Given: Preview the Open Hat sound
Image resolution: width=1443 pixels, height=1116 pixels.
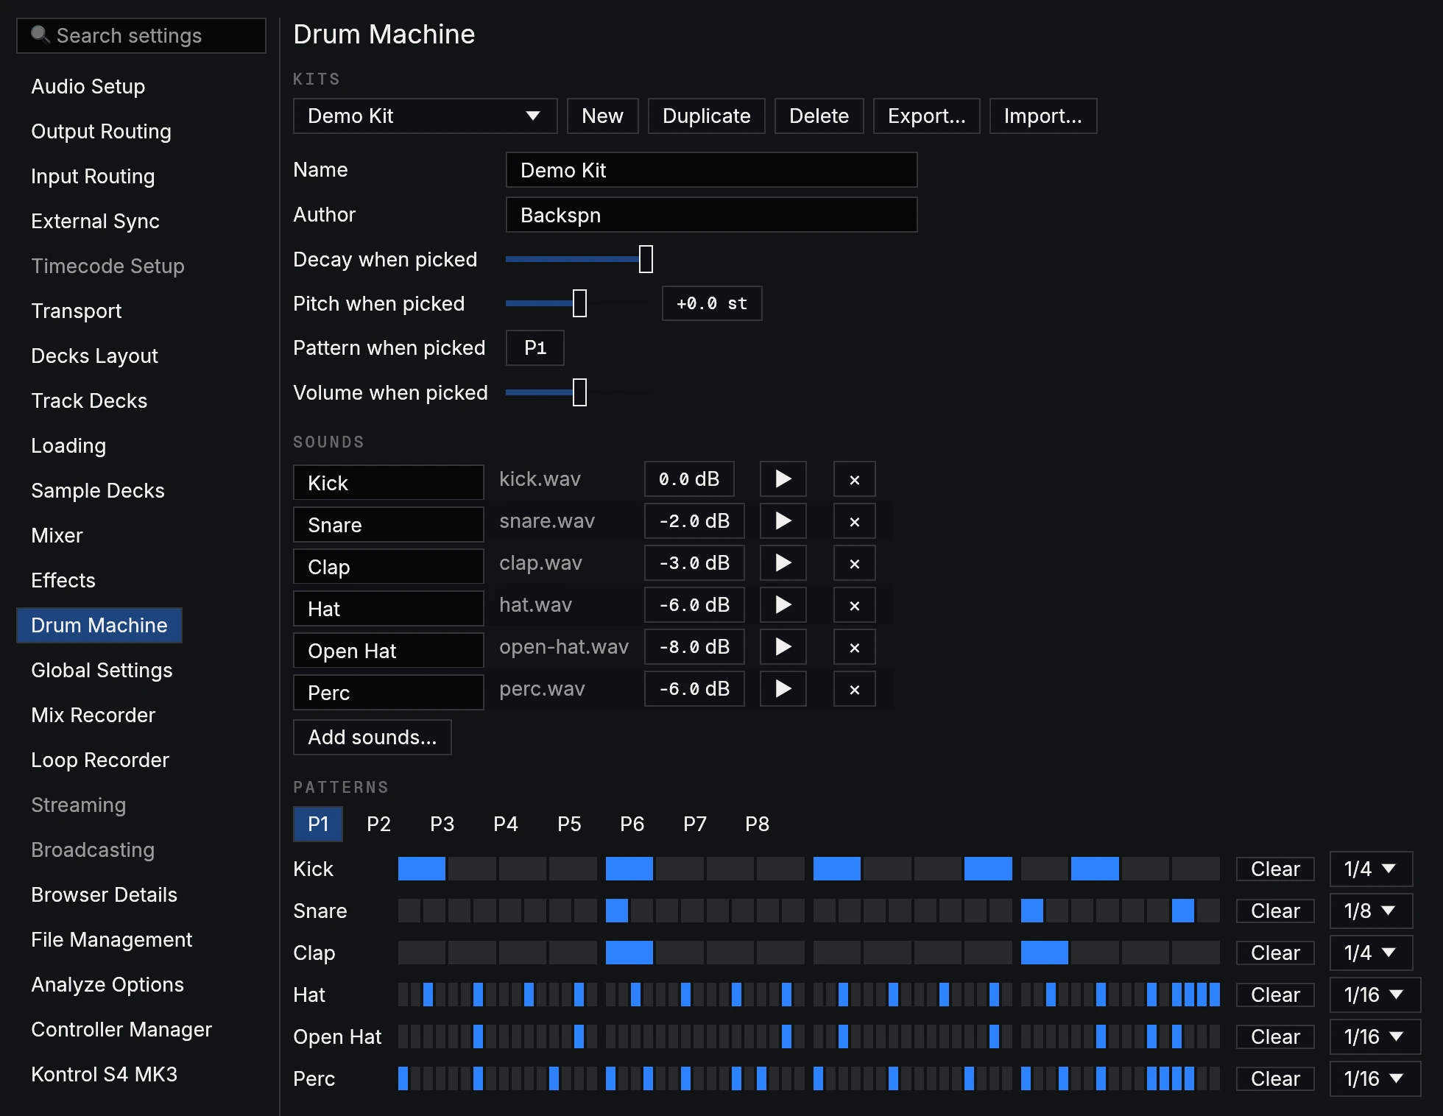Looking at the screenshot, I should (x=783, y=647).
